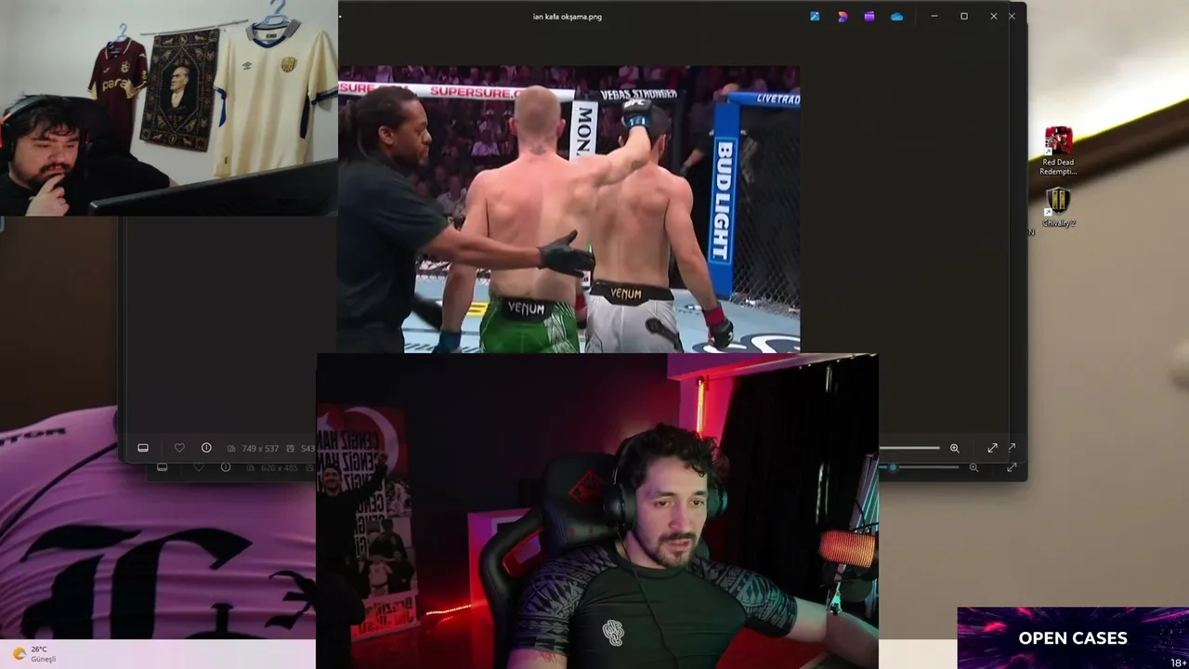This screenshot has width=1189, height=669.
Task: Enter fullscreen in the front Photos window
Action: 992,448
